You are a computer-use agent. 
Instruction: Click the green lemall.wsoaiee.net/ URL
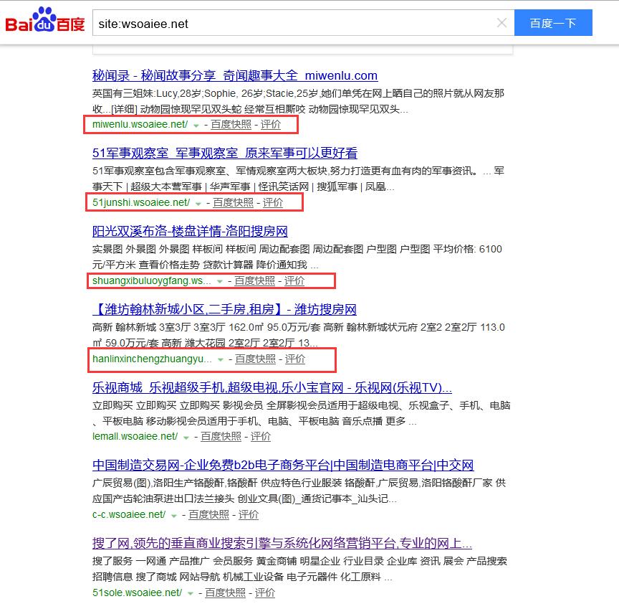135,437
